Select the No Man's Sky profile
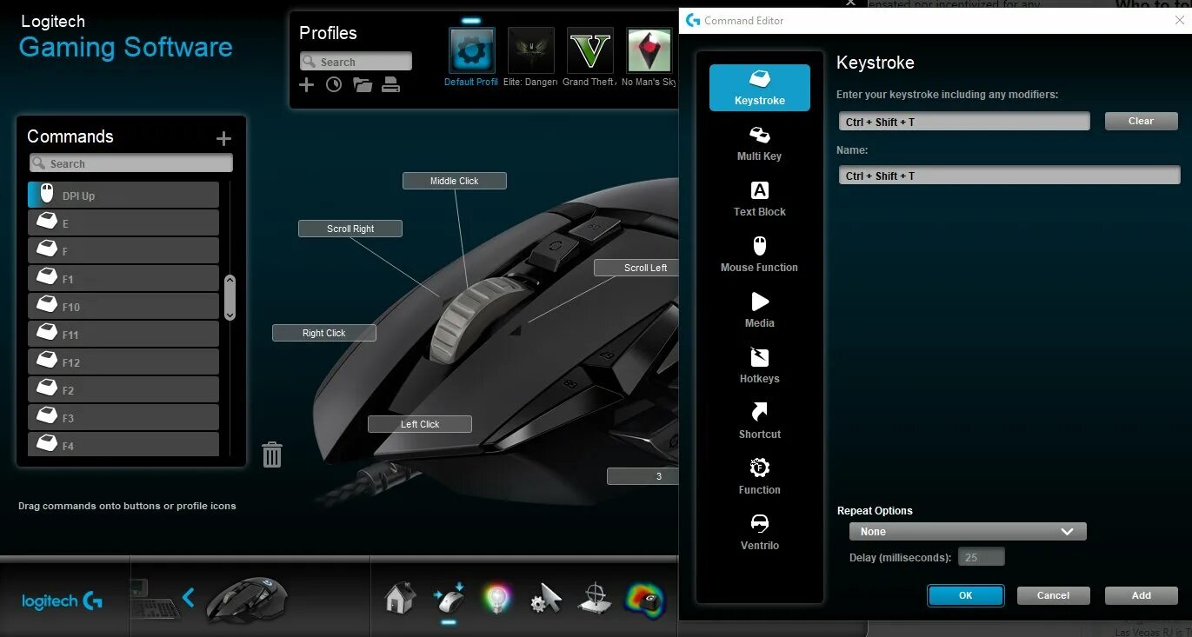1192x637 pixels. (x=649, y=50)
